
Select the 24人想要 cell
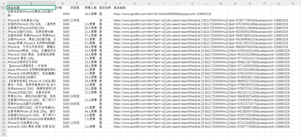(91, 81)
